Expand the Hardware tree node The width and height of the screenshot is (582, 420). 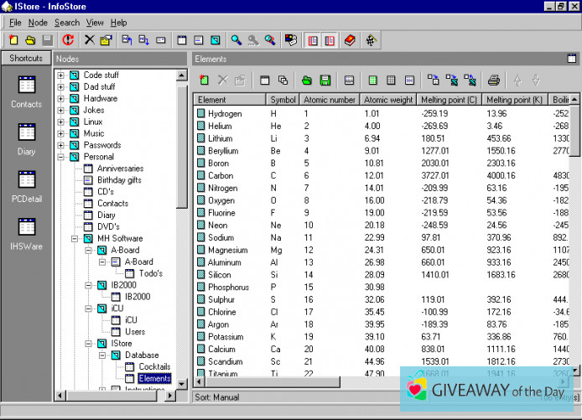coord(61,98)
